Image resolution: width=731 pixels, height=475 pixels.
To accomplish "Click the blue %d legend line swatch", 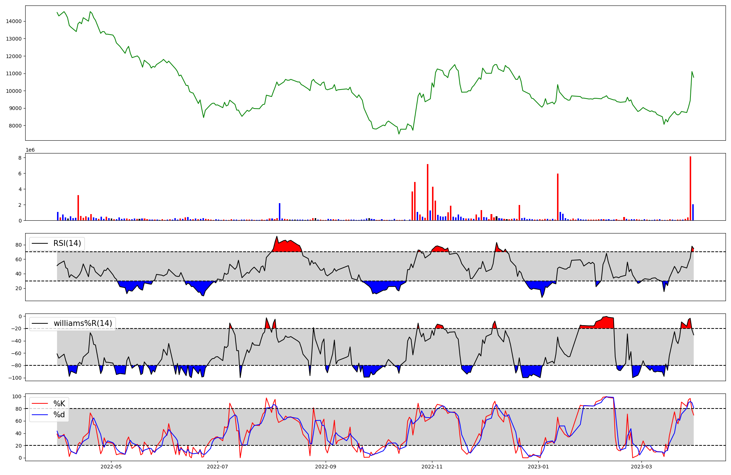I will pyautogui.click(x=40, y=415).
